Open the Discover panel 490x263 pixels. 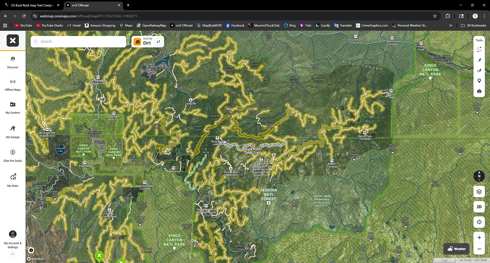[13, 62]
